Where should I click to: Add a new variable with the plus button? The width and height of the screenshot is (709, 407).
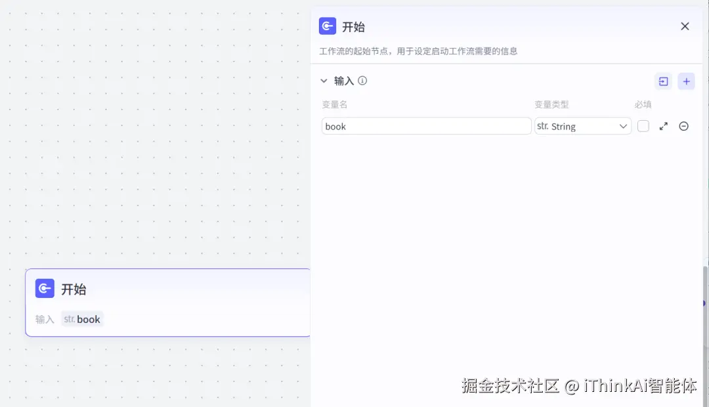tap(686, 81)
